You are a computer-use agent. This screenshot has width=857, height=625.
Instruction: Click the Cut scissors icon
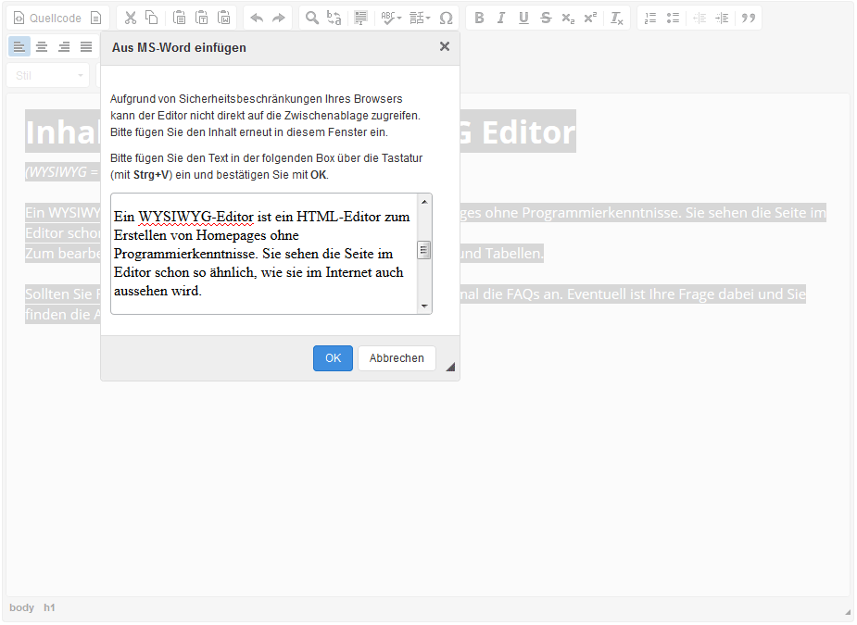pos(130,18)
